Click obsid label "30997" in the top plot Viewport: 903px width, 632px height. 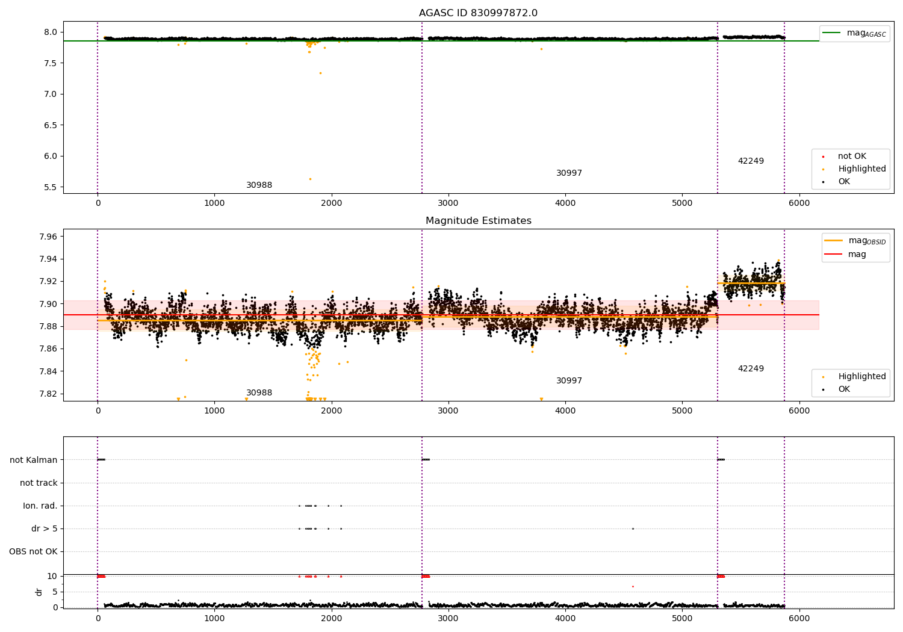click(569, 173)
